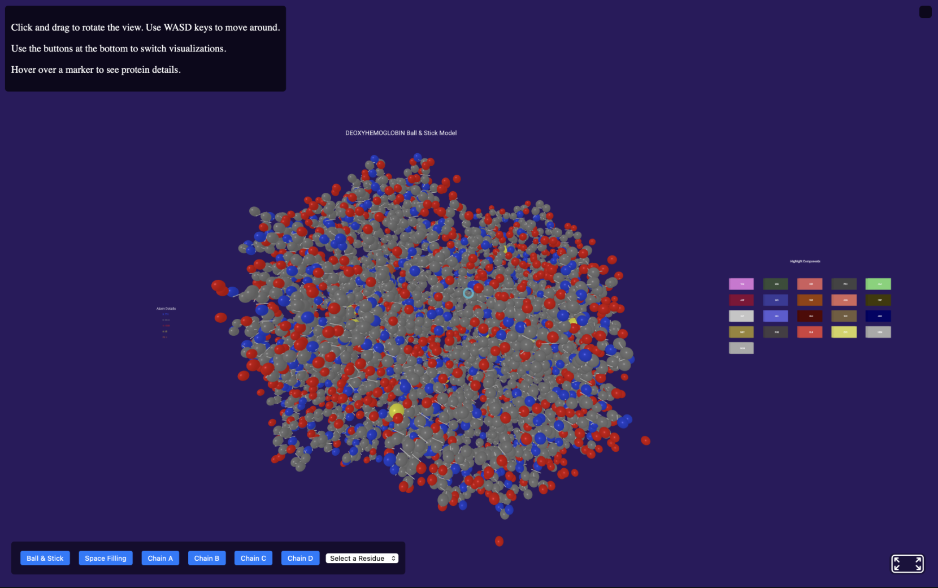Click the ALA green color swatch
The width and height of the screenshot is (938, 588).
pyautogui.click(x=878, y=284)
